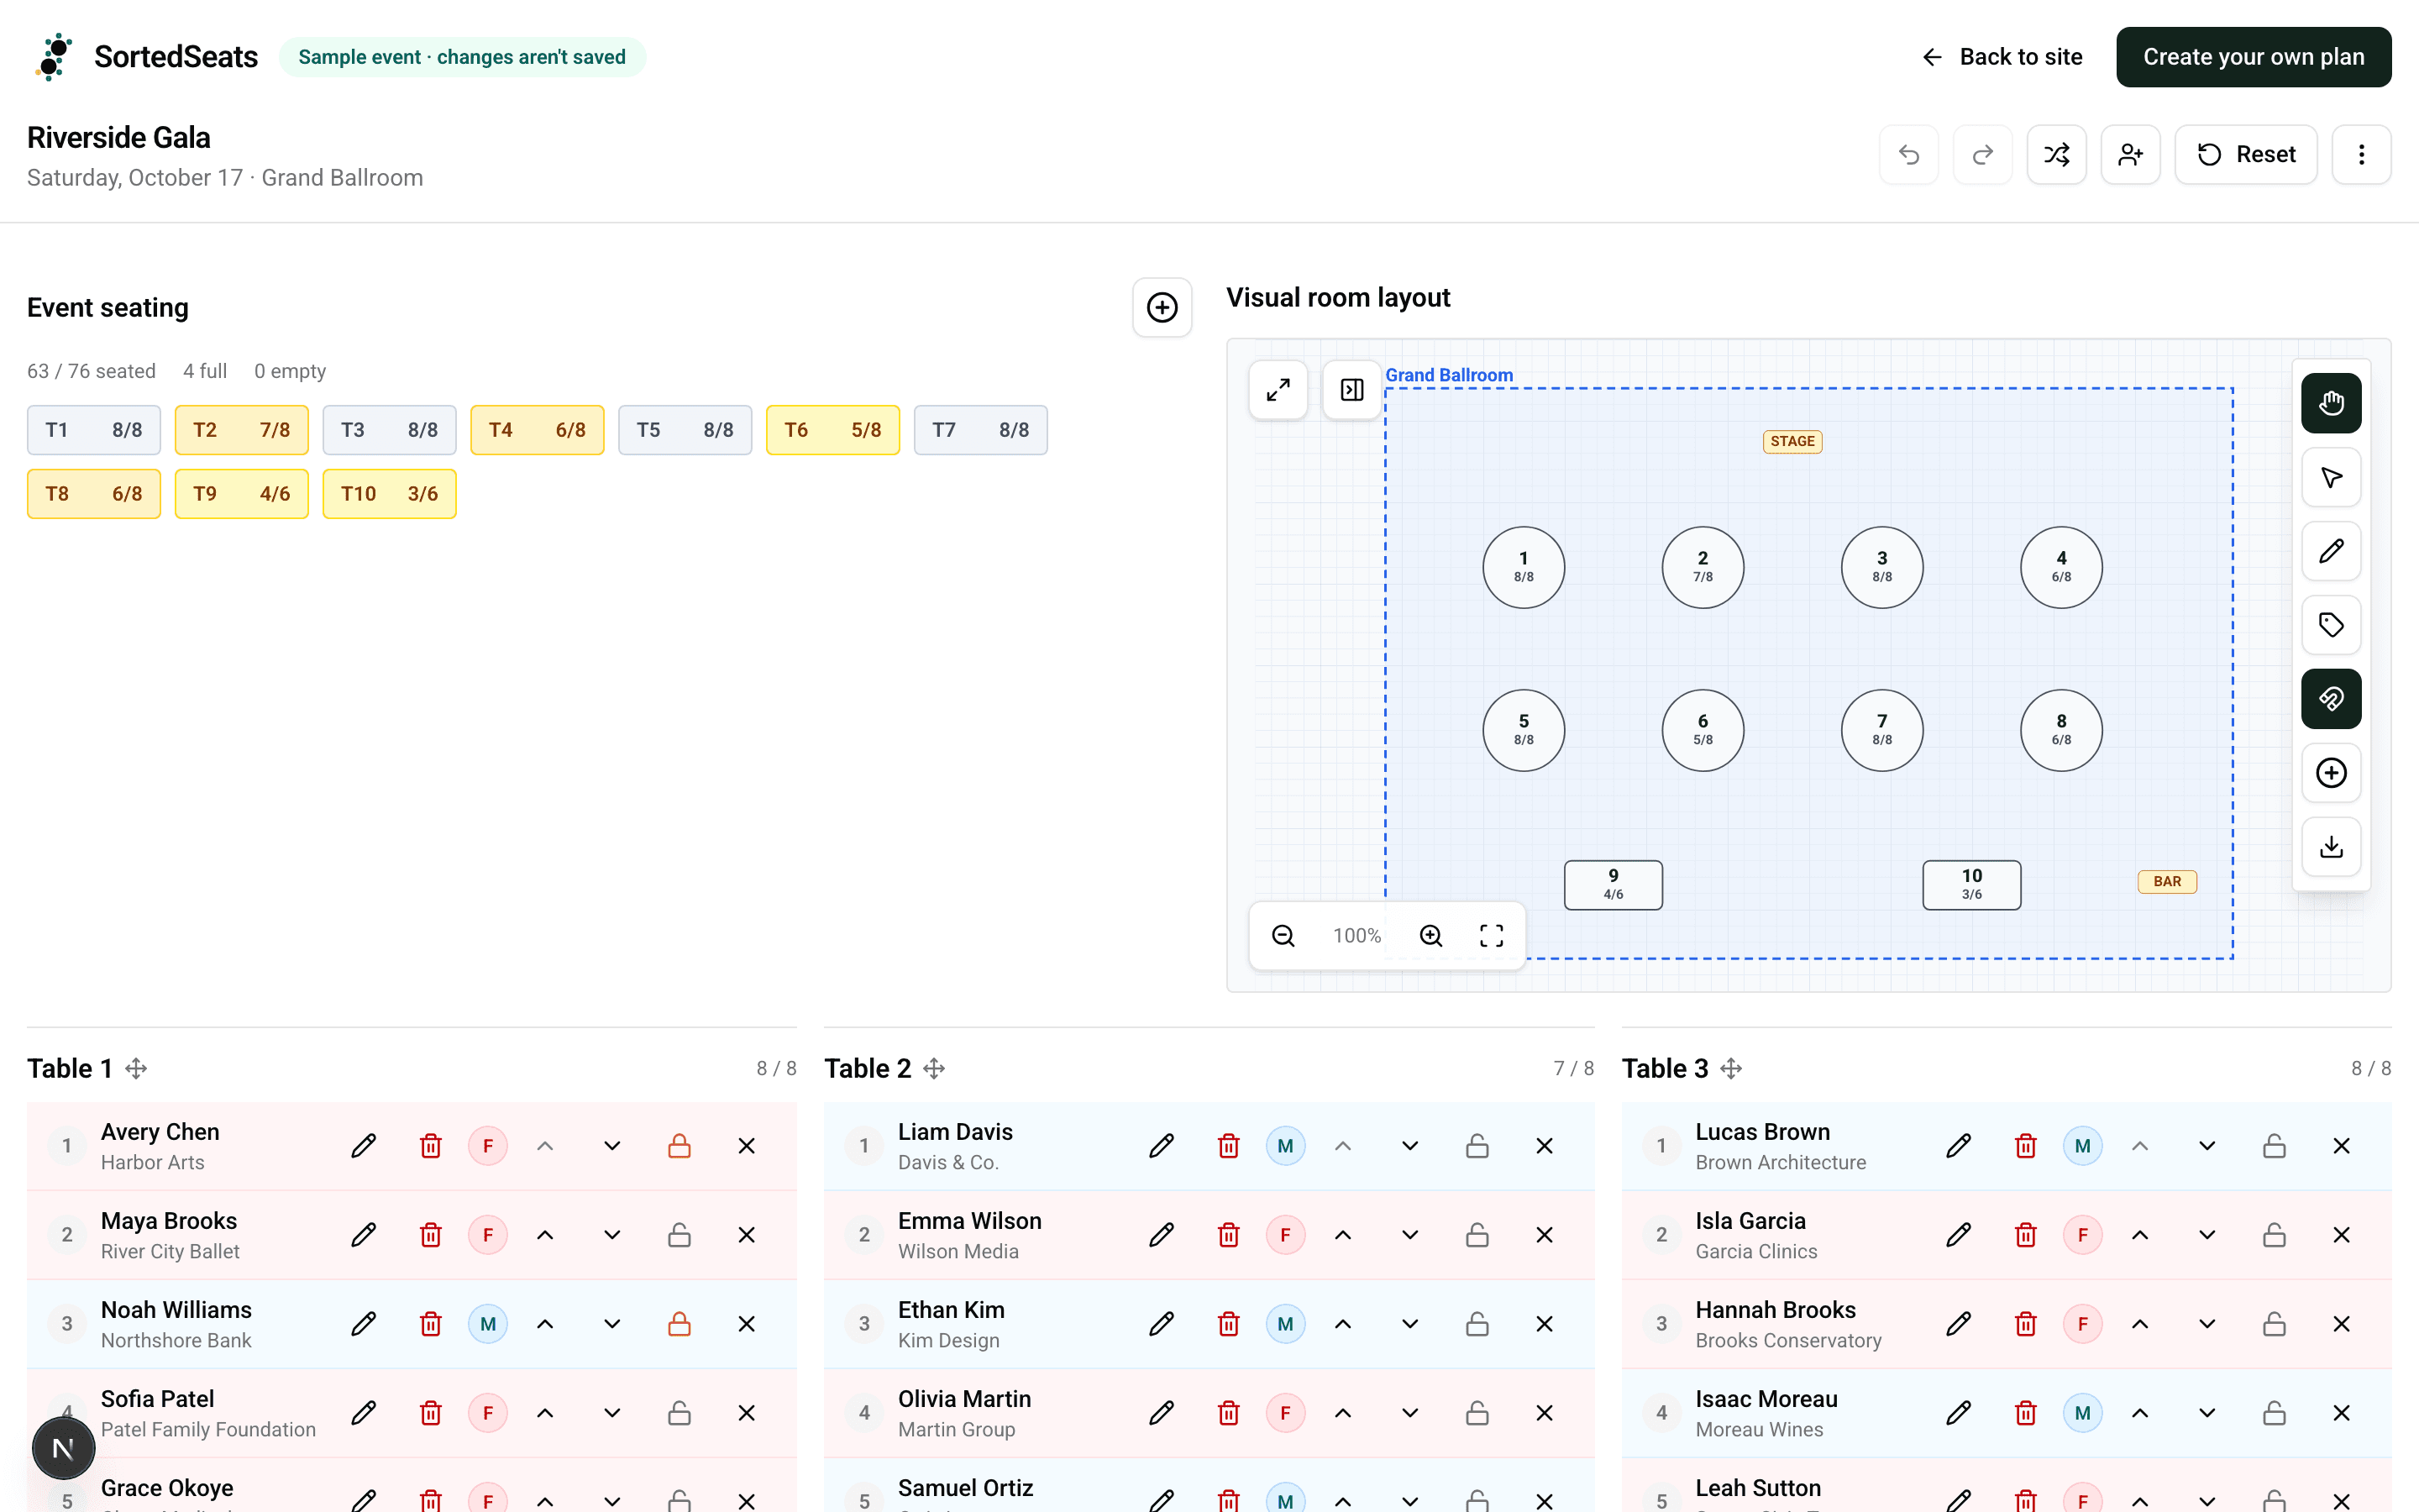Select the T10 3/6 table chip
This screenshot has height=1512, width=2419.
pyautogui.click(x=390, y=494)
